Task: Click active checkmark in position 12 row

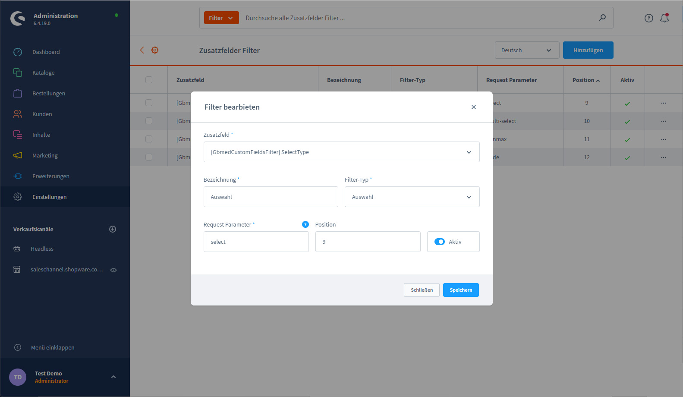Action: (627, 158)
